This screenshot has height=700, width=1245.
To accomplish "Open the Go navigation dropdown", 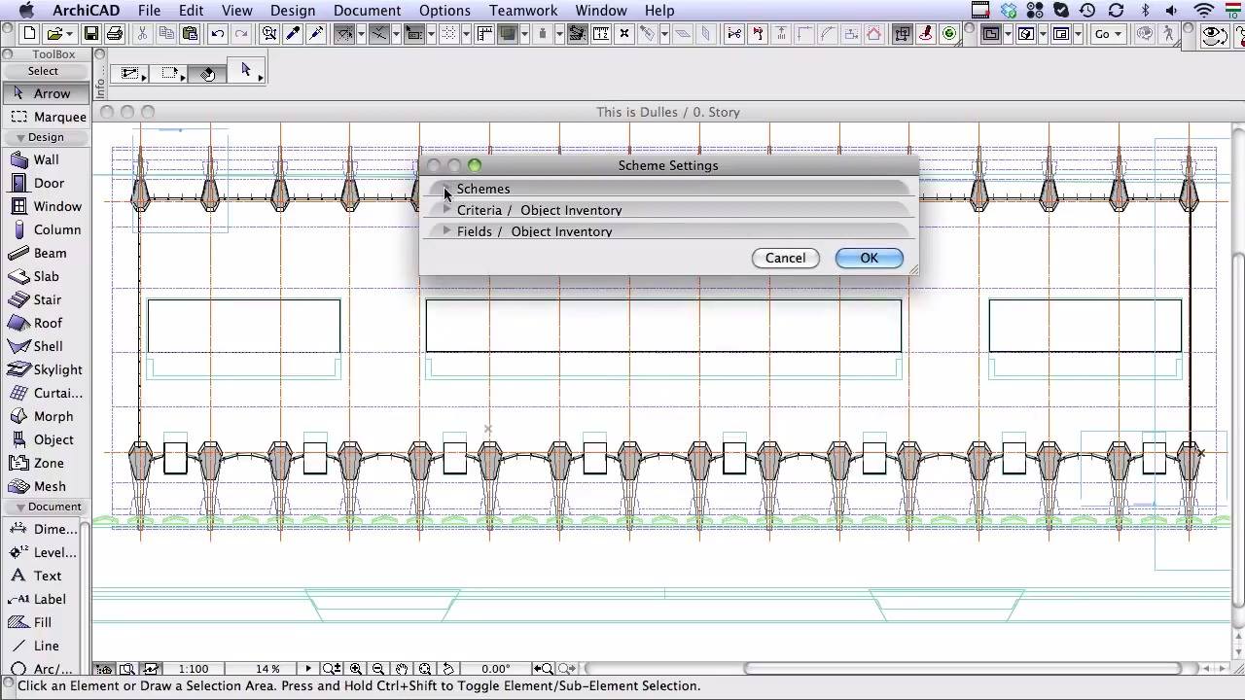I will pyautogui.click(x=1108, y=34).
